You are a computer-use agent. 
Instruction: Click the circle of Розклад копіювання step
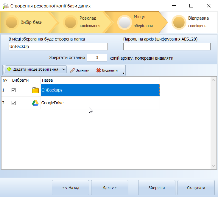[70, 22]
